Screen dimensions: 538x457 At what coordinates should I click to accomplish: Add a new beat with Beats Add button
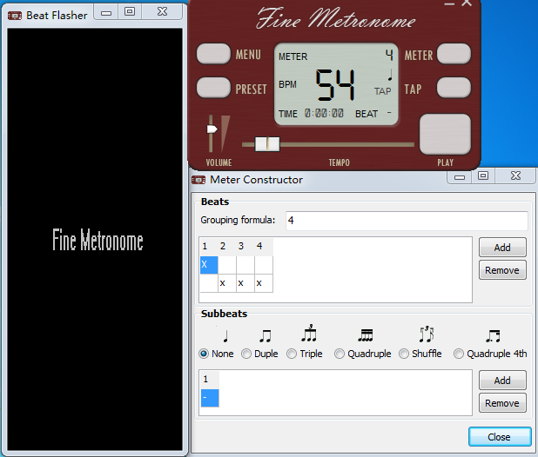[x=502, y=248]
